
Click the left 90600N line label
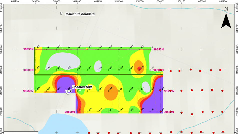coord(28,70)
